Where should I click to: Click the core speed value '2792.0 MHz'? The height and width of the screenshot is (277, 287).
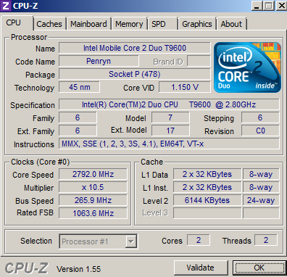click(93, 174)
